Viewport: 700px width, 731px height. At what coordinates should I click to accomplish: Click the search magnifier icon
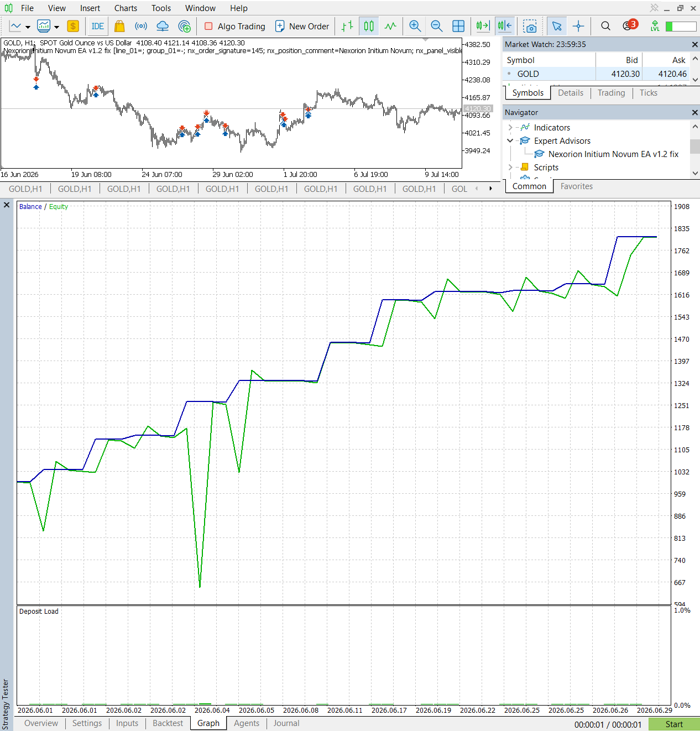(606, 26)
